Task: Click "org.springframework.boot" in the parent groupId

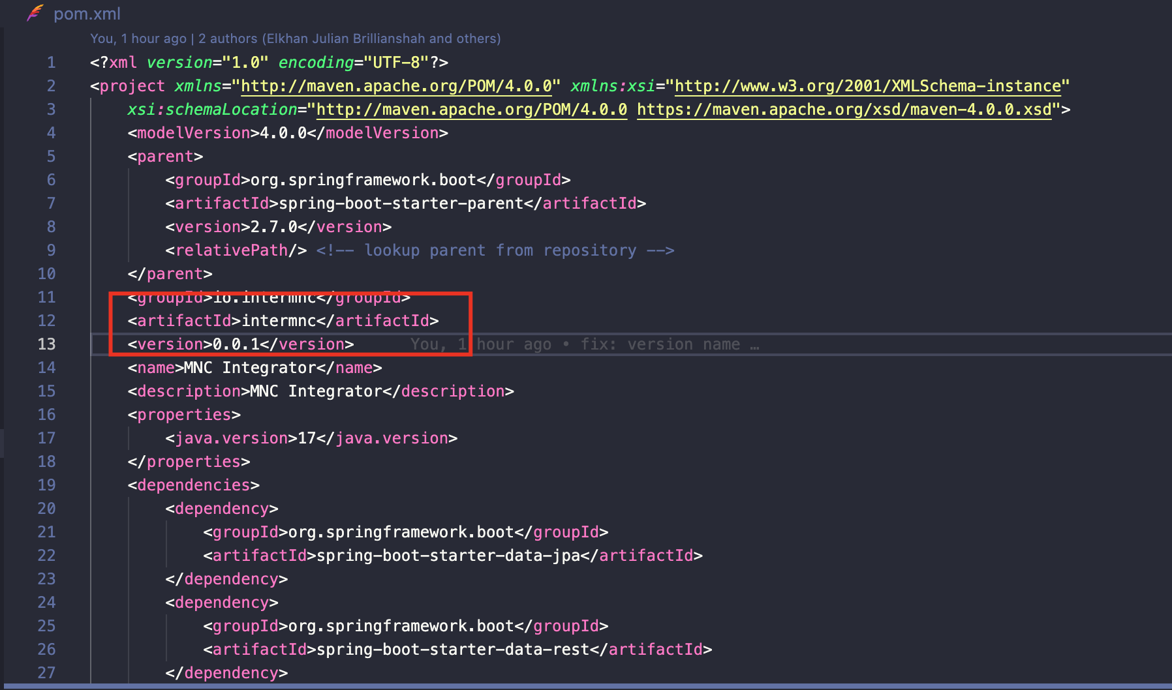Action: point(363,180)
